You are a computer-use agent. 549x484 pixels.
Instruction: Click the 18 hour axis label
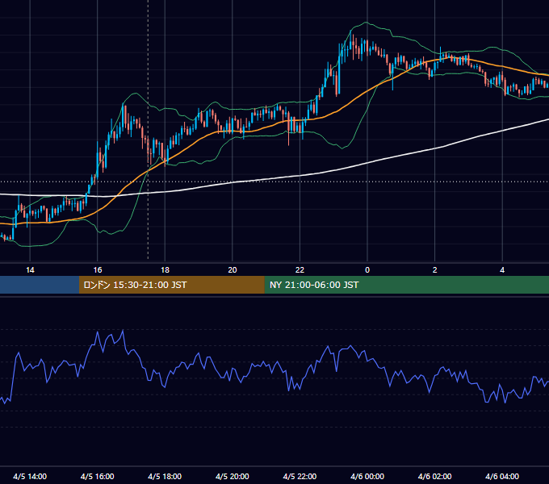(165, 270)
